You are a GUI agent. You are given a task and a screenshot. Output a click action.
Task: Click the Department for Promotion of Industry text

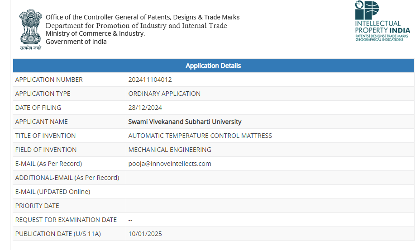coord(136,25)
